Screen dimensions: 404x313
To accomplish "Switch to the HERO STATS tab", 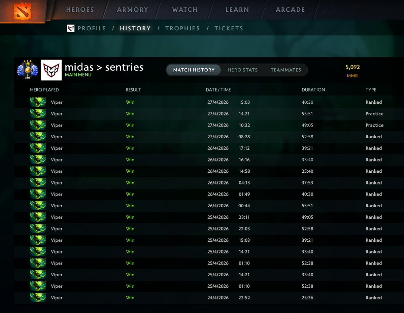I will click(x=242, y=70).
